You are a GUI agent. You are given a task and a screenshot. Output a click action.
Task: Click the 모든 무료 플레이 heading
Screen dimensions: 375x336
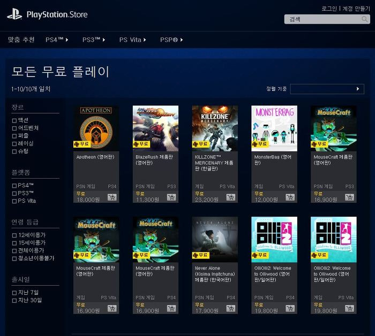click(x=60, y=72)
